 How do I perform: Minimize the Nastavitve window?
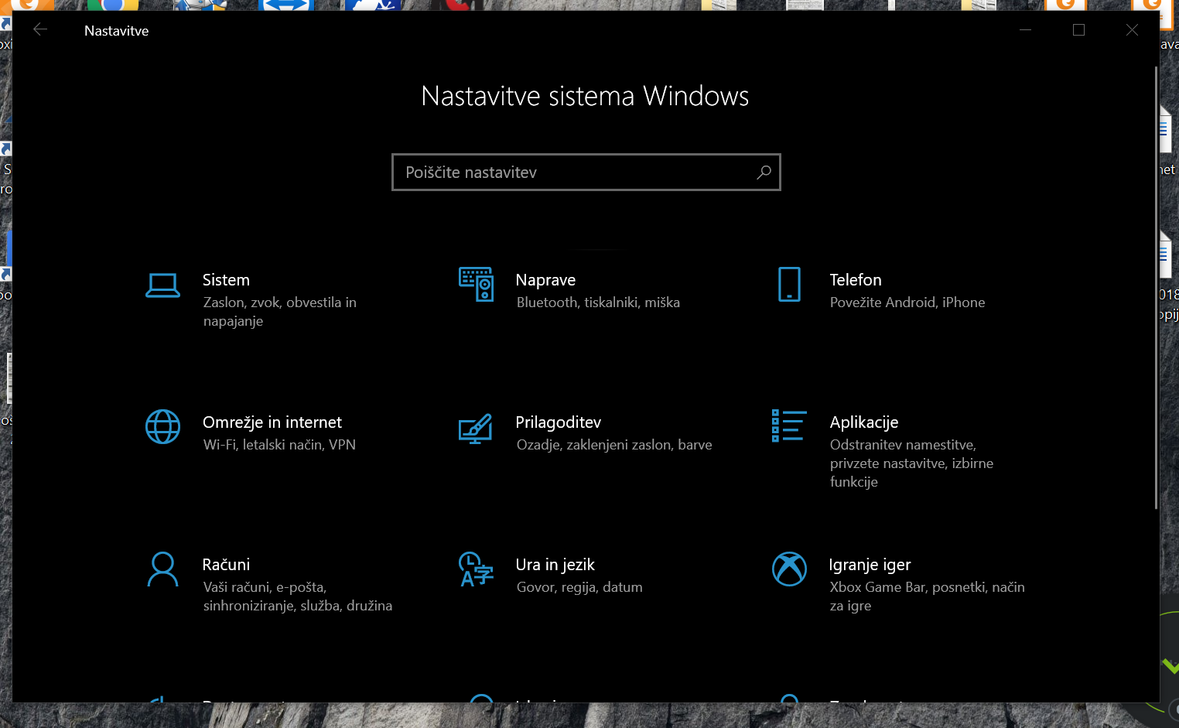1025,30
